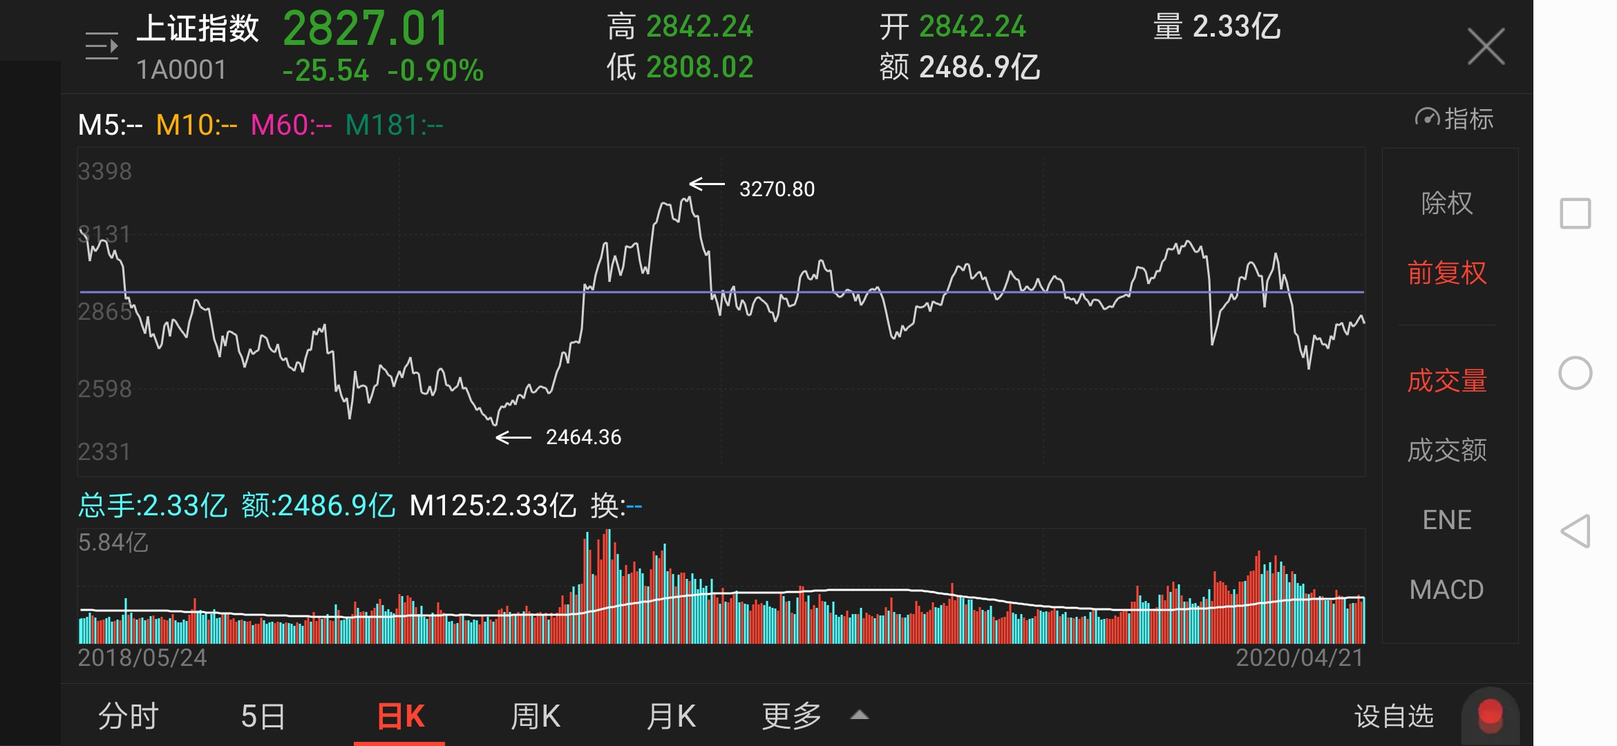This screenshot has width=1617, height=746.
Task: Close the landscape chart view
Action: coord(1486,46)
